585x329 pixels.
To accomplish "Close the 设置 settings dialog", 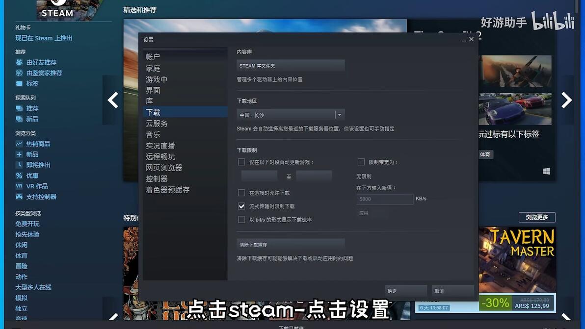I will (x=471, y=39).
